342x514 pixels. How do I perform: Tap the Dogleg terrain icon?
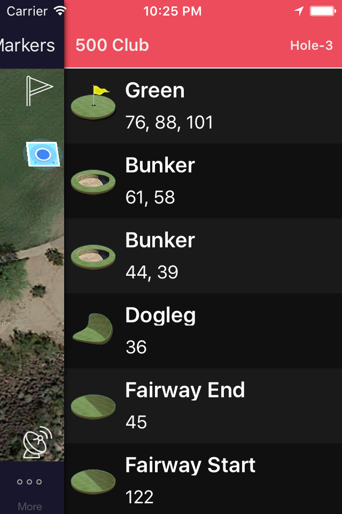[x=93, y=329]
